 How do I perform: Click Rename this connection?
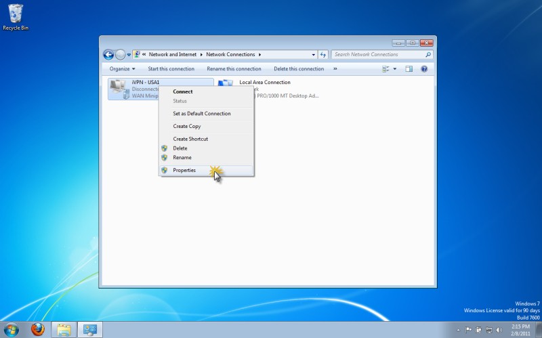tap(234, 69)
